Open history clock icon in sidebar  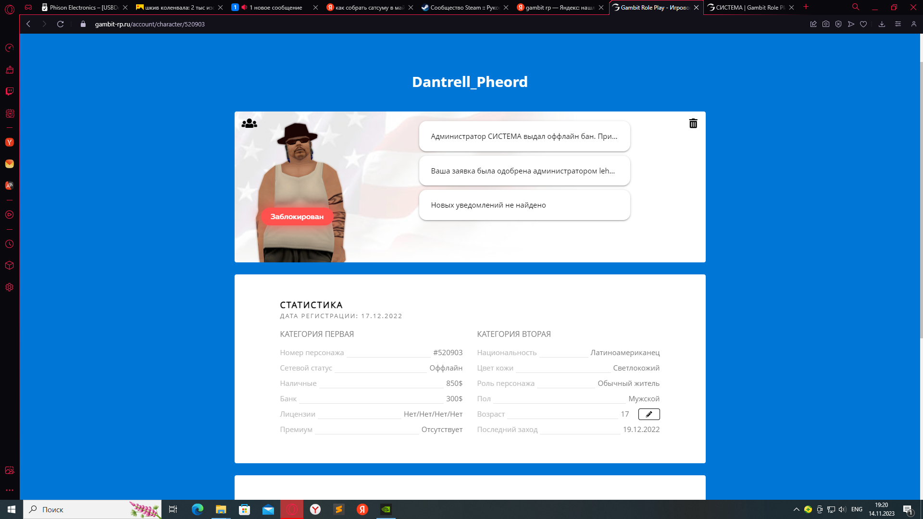[x=10, y=244]
